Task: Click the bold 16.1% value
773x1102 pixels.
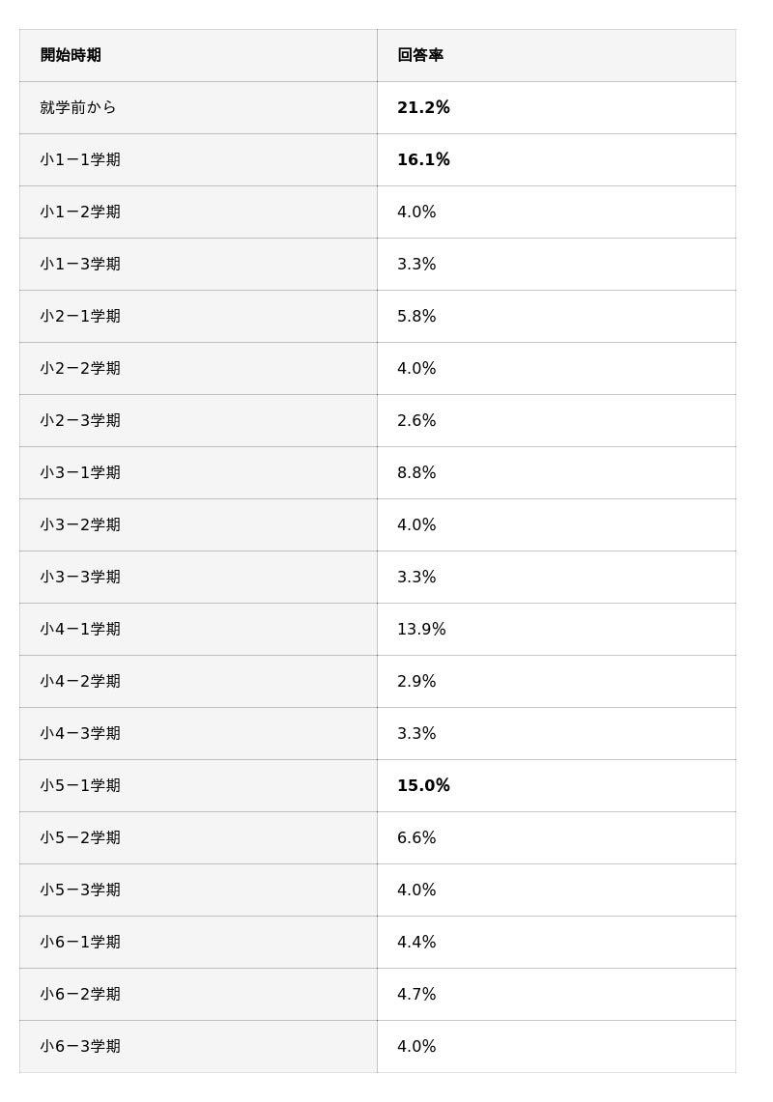Action: point(423,160)
